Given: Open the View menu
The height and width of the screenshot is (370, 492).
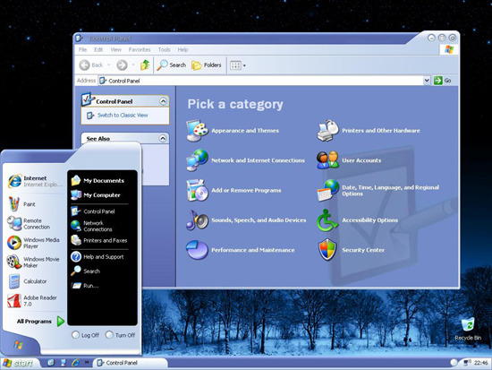Looking at the screenshot, I should click(115, 49).
